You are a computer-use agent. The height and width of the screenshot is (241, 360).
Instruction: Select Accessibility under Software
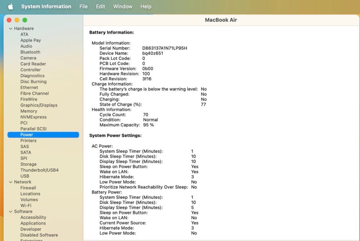coord(33,218)
